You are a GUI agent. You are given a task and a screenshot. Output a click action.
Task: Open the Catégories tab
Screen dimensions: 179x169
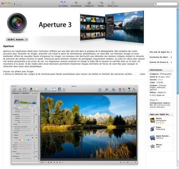(89, 4)
